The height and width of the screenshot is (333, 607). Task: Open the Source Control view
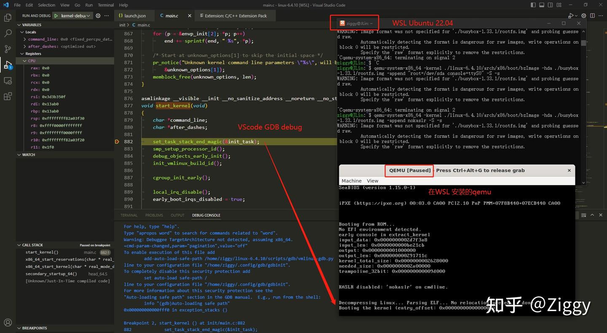(x=8, y=49)
